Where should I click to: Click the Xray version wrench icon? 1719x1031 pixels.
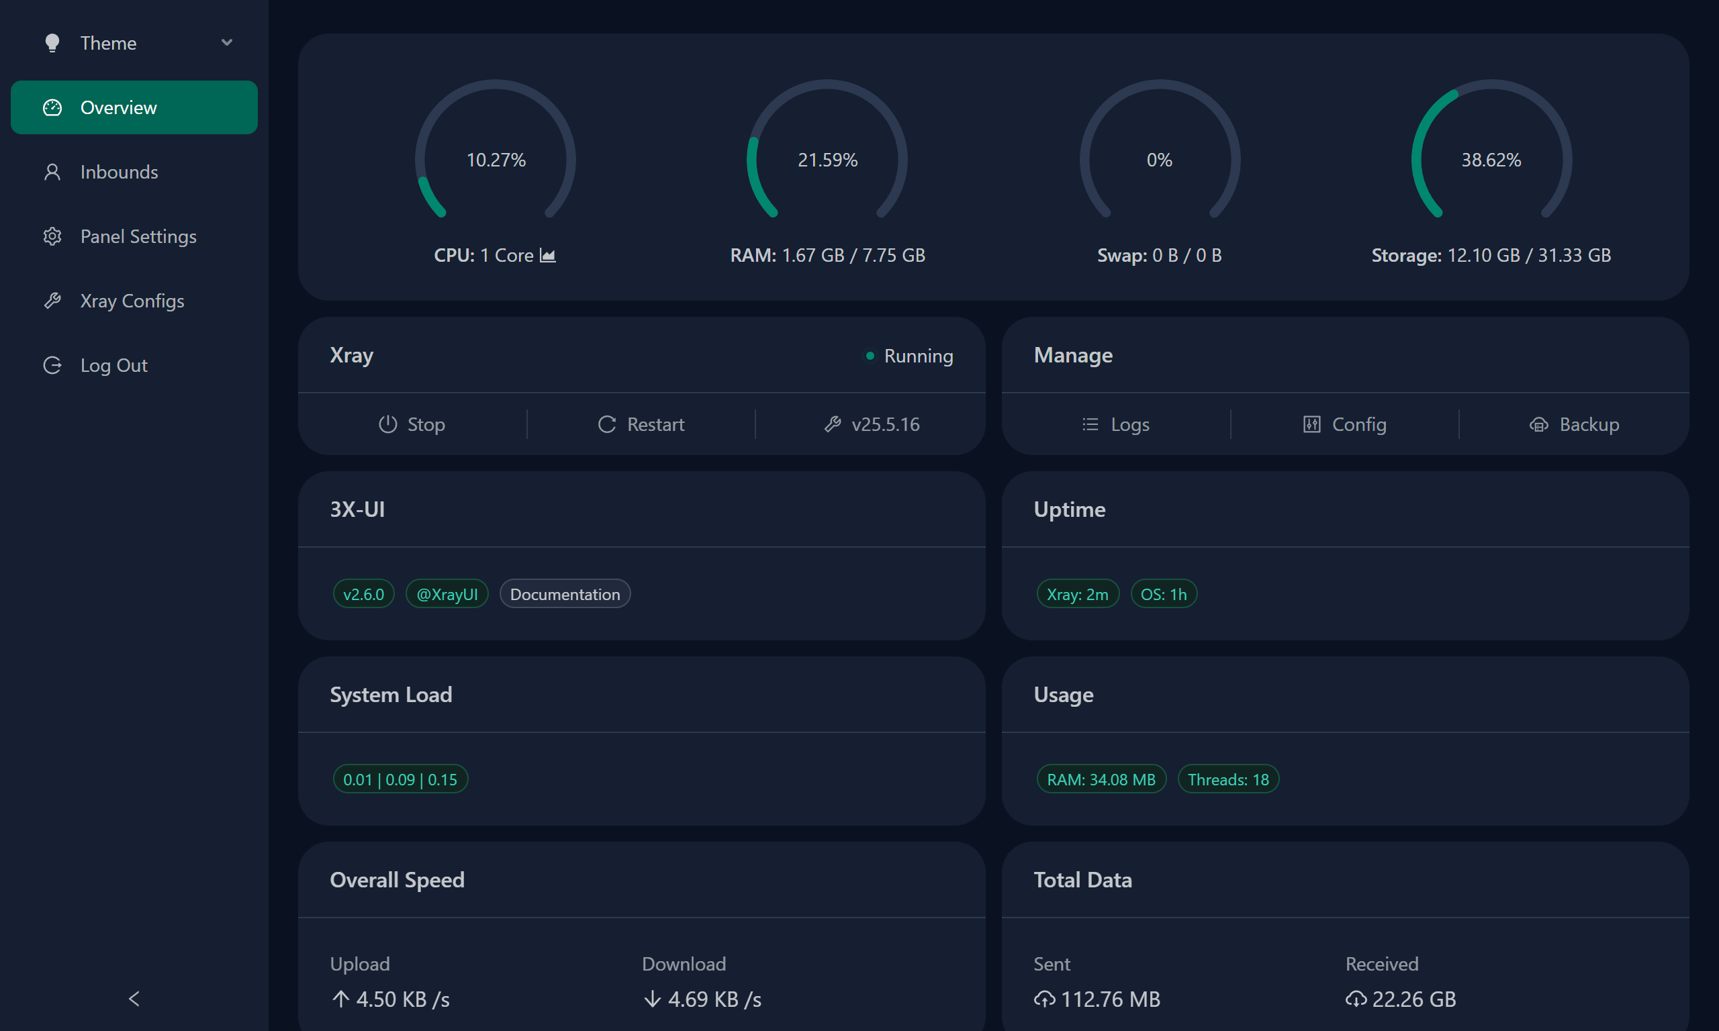point(833,424)
